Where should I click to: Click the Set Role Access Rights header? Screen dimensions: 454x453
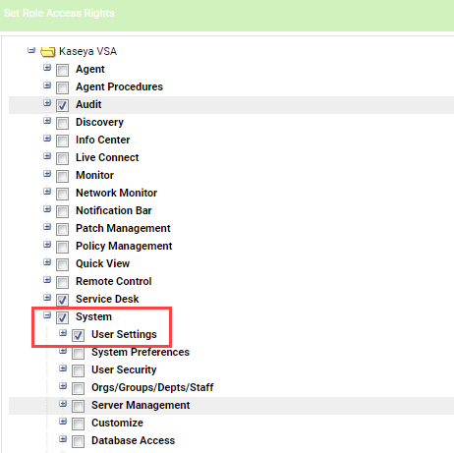pos(59,13)
